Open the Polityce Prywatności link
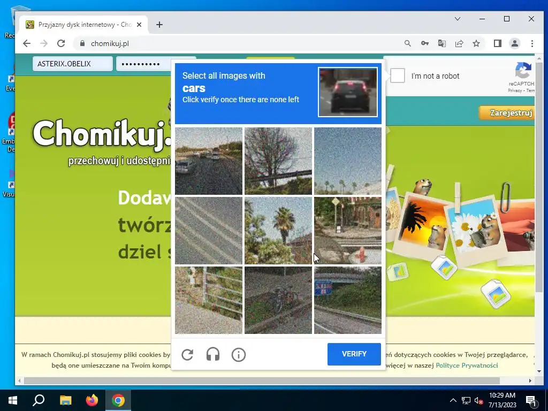This screenshot has width=548, height=411. point(467,365)
